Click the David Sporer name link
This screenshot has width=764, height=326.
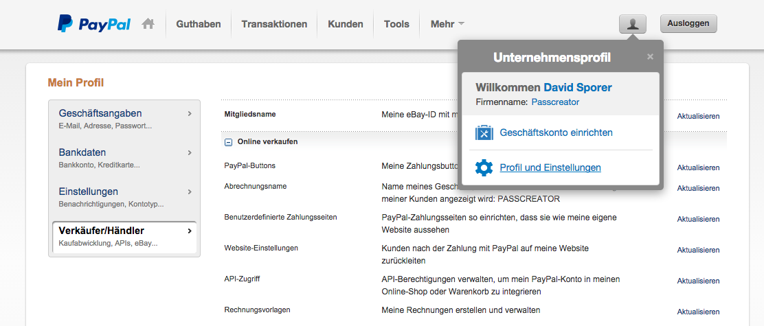pos(577,88)
